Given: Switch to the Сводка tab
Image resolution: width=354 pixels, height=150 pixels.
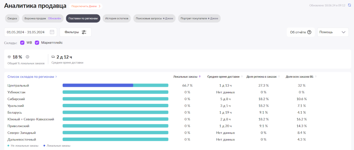Looking at the screenshot, I should tap(12, 18).
